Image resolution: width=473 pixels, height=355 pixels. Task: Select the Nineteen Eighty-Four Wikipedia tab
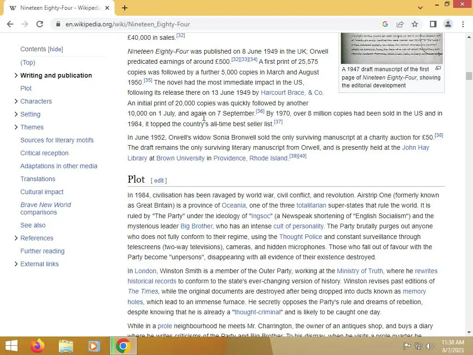[x=59, y=8]
